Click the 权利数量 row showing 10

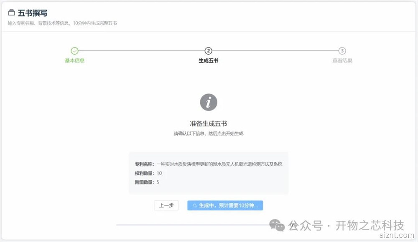pyautogui.click(x=148, y=173)
